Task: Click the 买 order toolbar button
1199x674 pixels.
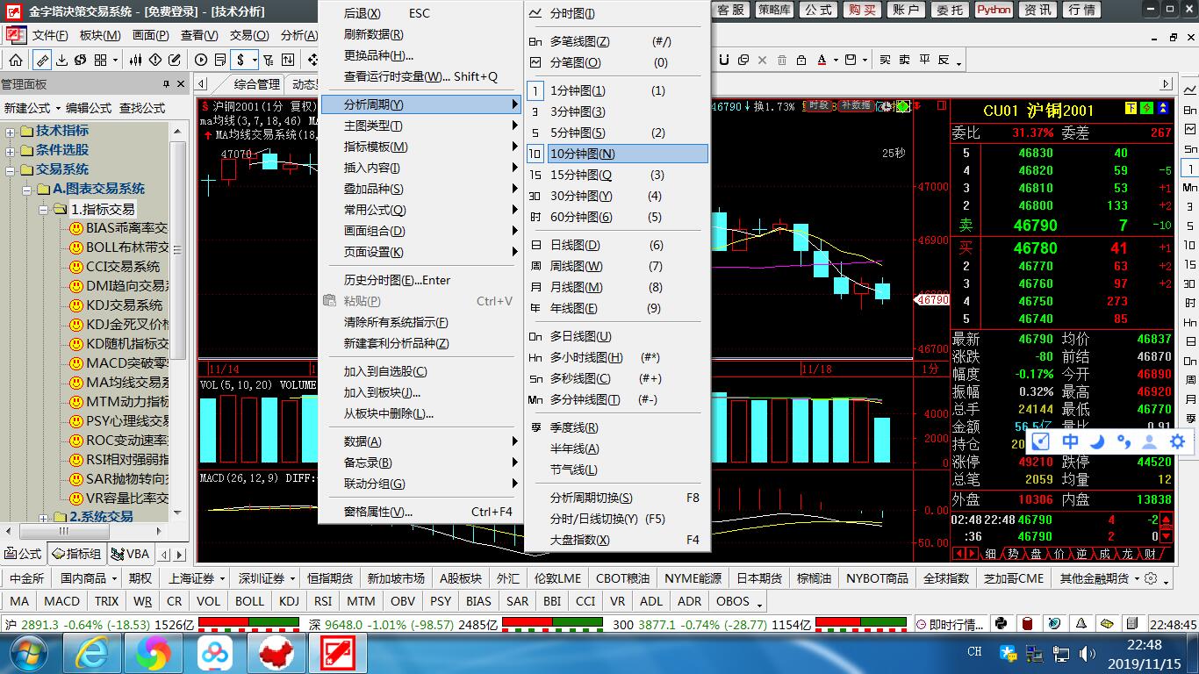Action: [x=885, y=60]
